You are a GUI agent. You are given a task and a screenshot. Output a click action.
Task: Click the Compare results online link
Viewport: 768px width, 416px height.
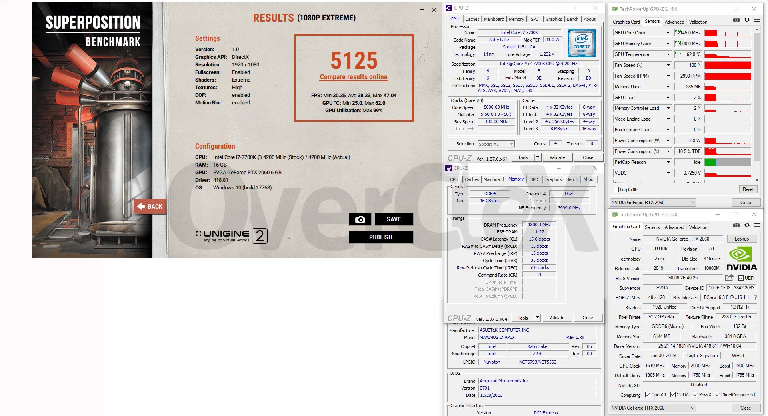354,77
